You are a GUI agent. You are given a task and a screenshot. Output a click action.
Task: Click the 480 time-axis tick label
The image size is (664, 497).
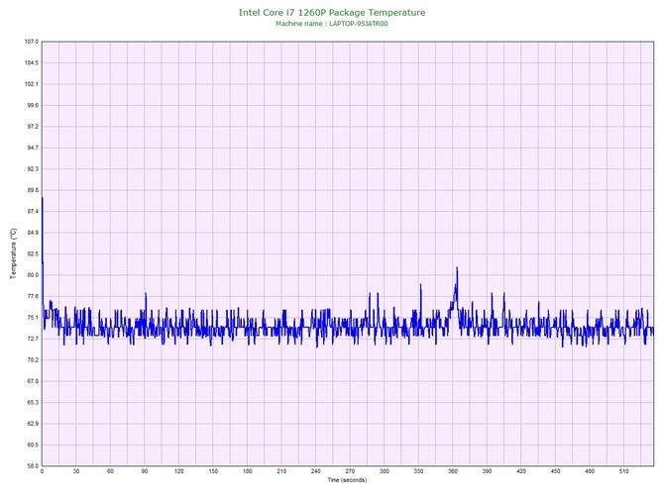pyautogui.click(x=590, y=471)
